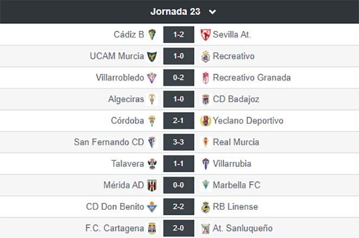This screenshot has width=359, height=238.
Task: Open the CD Don Benito team link
Action: point(115,206)
